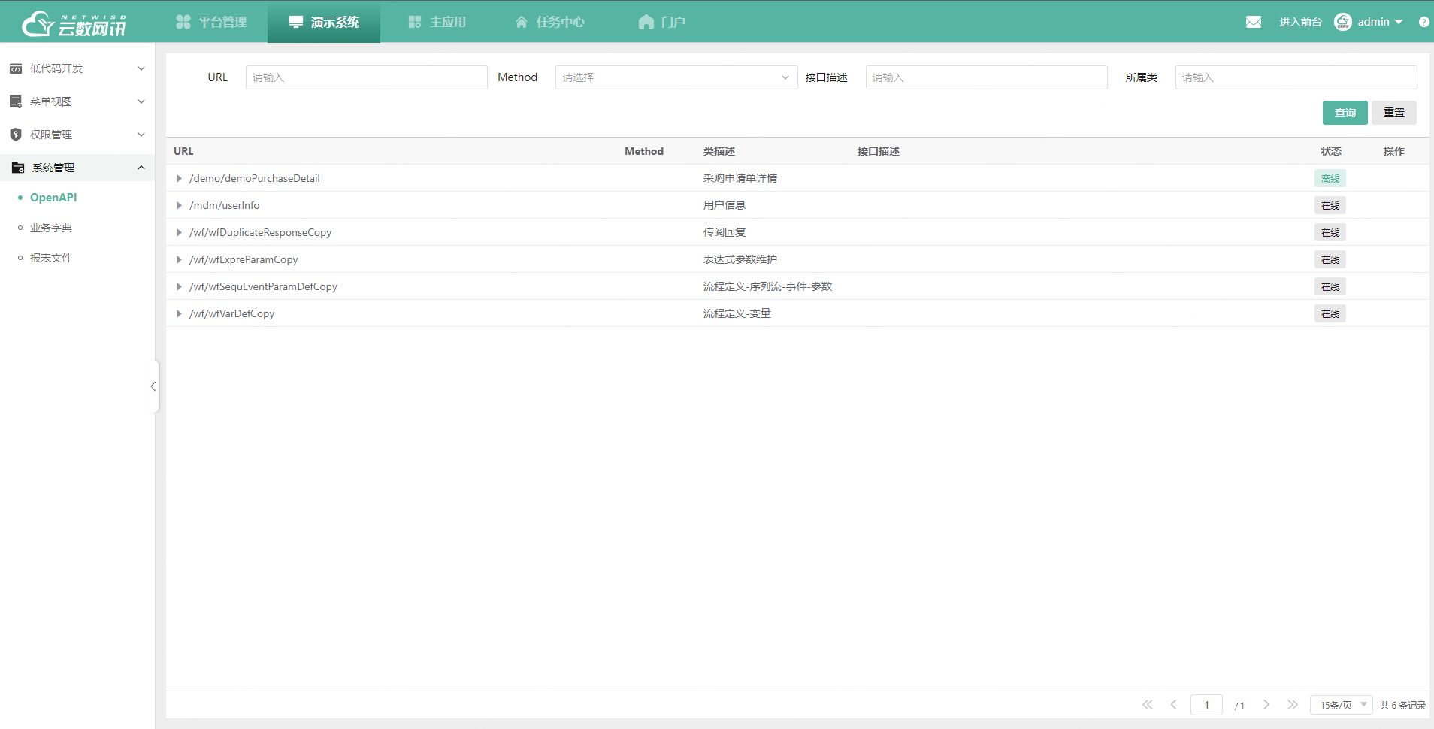Collapse the 系统管理 sidebar section
Viewport: 1434px width, 729px height.
click(141, 167)
